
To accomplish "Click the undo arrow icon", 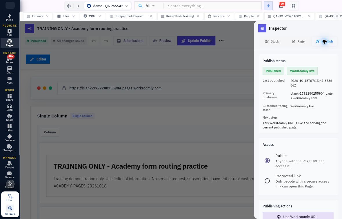I will pos(94,41).
